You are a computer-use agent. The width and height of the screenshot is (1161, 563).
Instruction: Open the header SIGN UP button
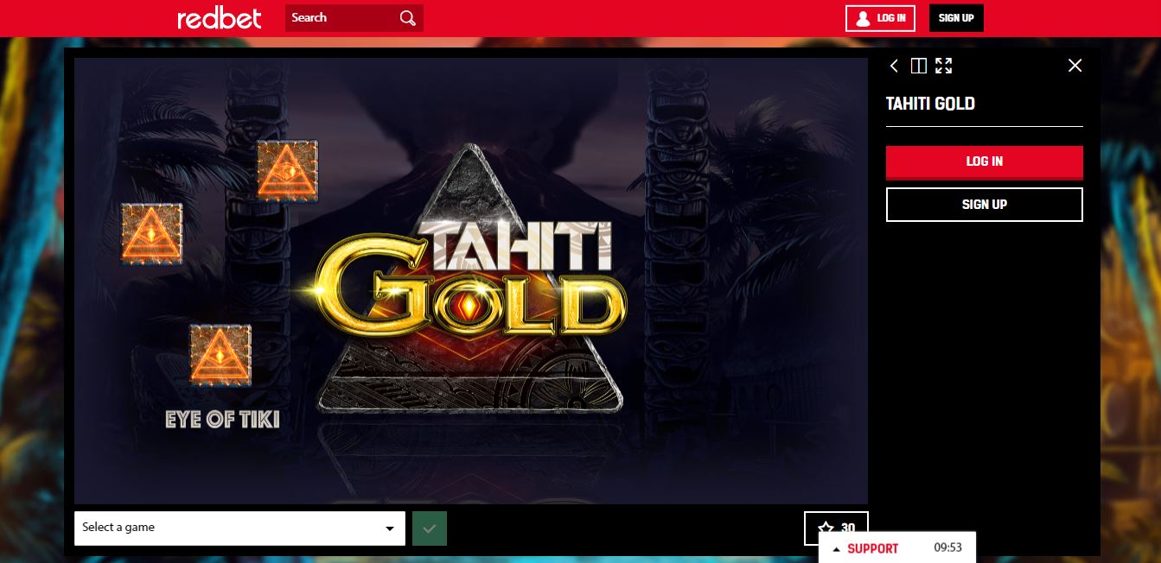point(956,17)
